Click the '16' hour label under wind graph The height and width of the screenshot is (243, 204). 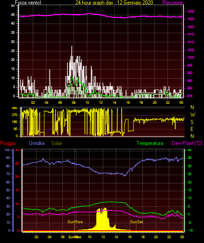pyautogui.click(x=128, y=102)
